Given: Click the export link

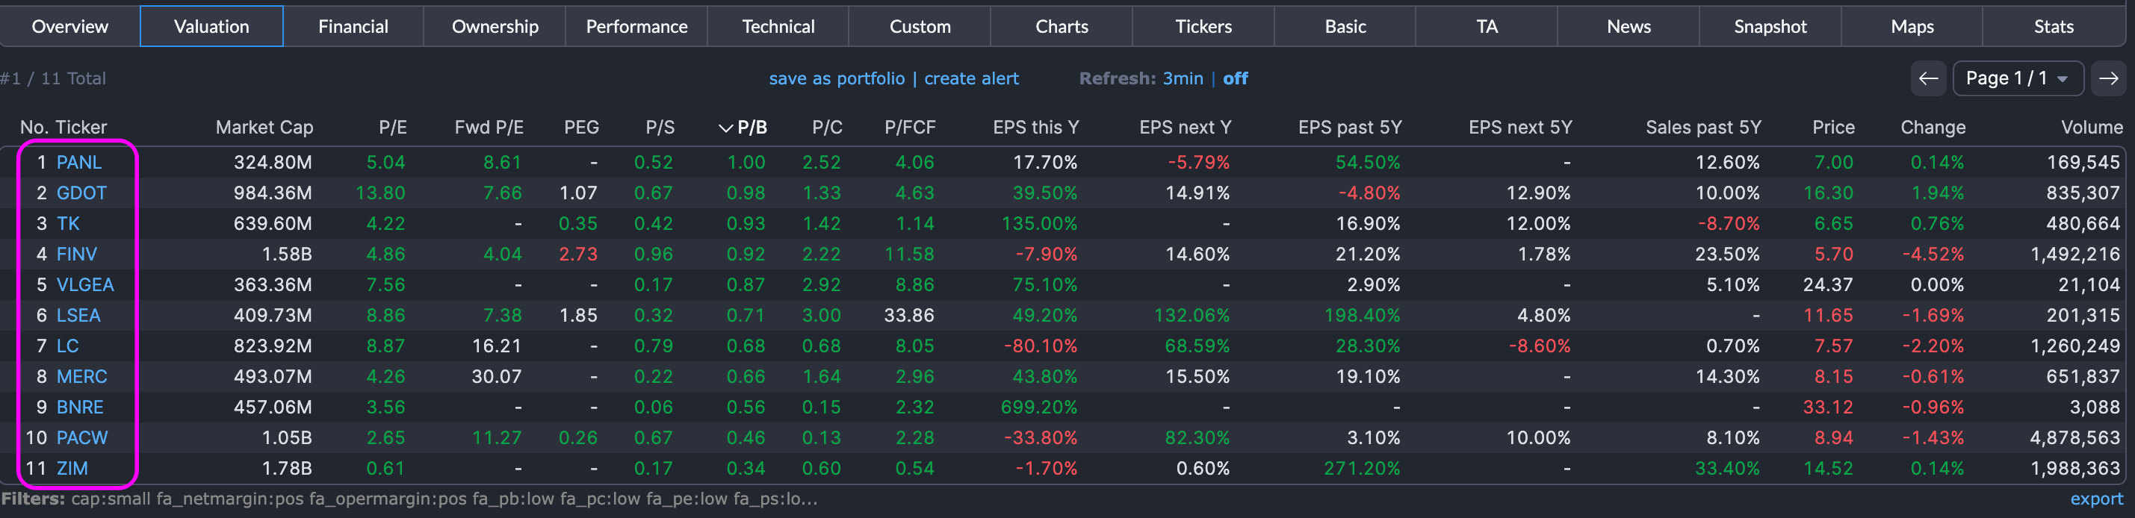Looking at the screenshot, I should [x=2097, y=499].
